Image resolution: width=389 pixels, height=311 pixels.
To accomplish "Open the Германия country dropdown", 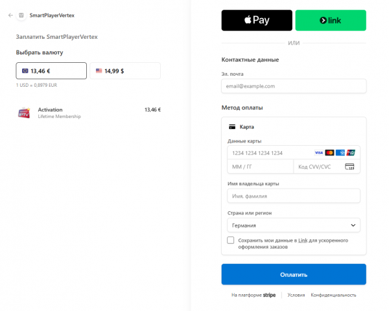I will pos(294,225).
